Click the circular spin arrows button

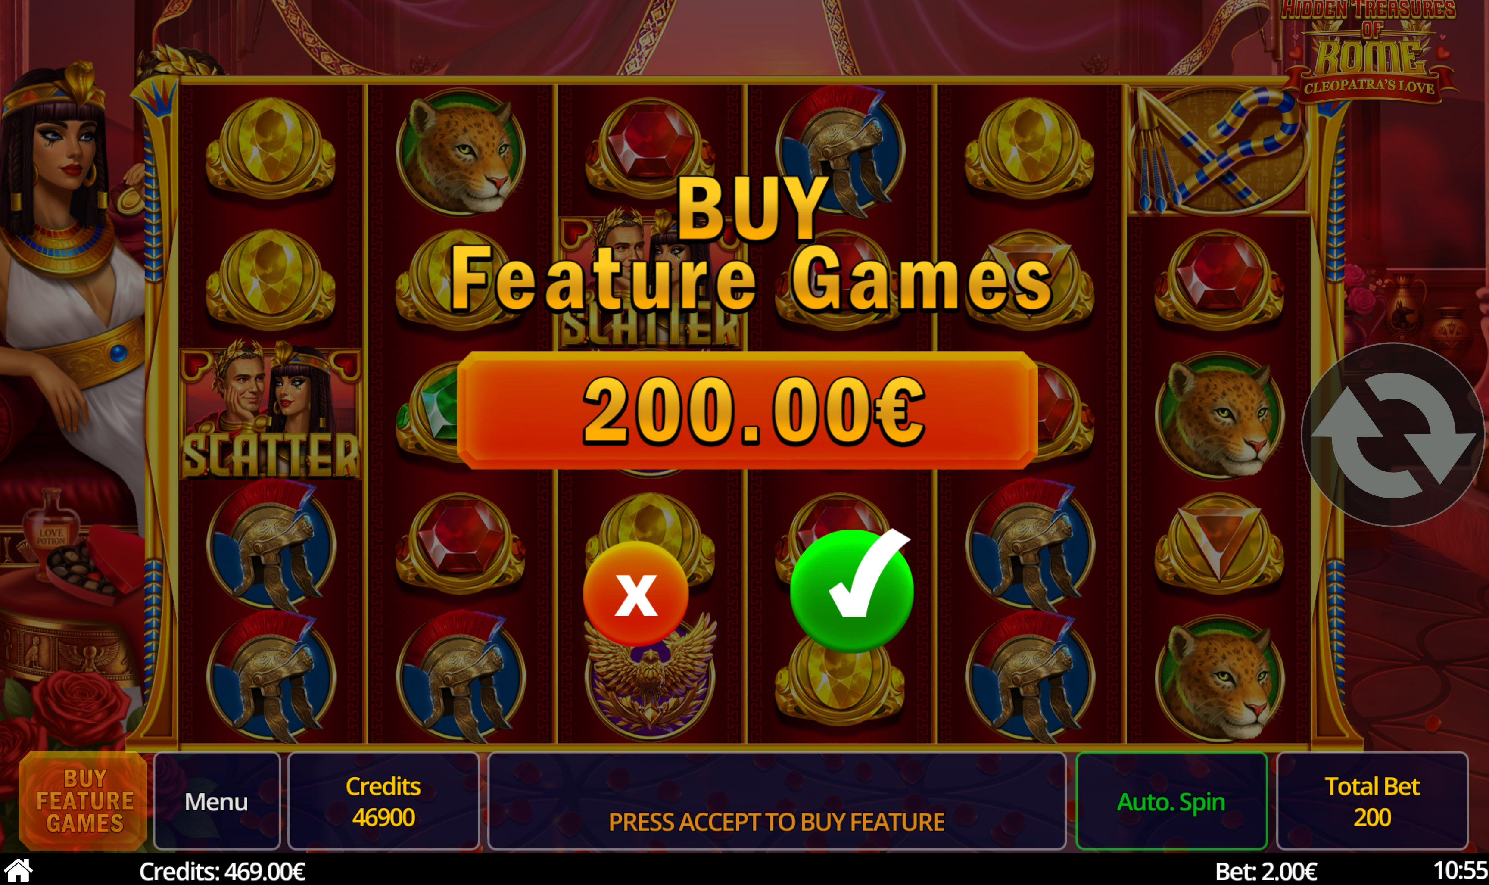[1393, 435]
